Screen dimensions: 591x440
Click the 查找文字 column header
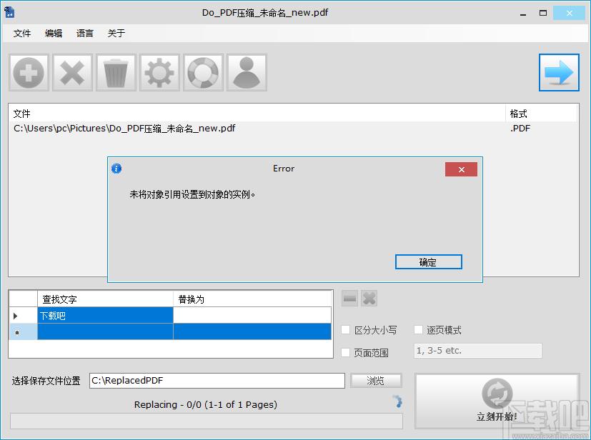105,299
